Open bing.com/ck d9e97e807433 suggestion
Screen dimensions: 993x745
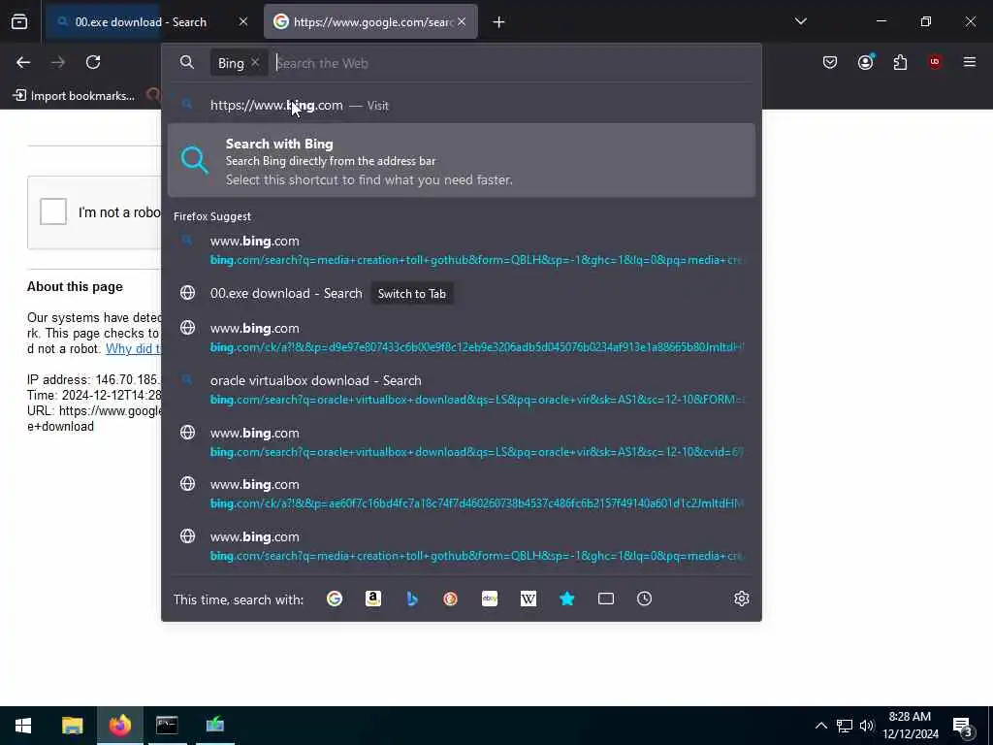tap(461, 337)
